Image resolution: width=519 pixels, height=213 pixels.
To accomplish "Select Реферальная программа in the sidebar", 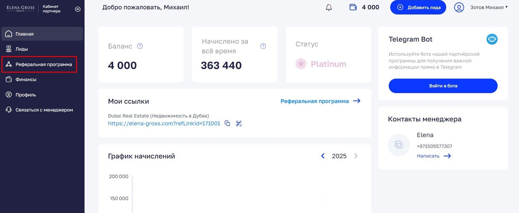I will [43, 65].
